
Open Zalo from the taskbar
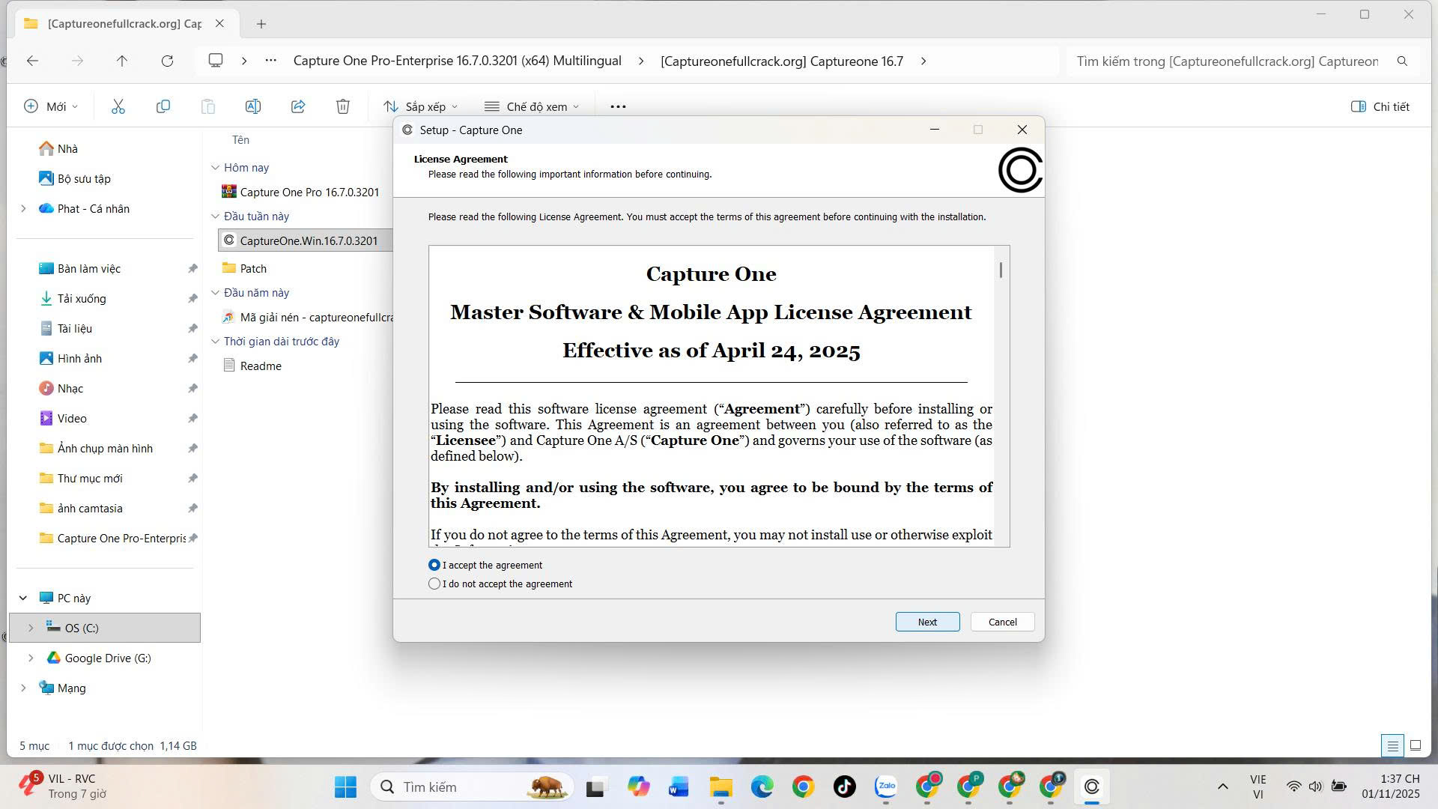click(x=886, y=787)
